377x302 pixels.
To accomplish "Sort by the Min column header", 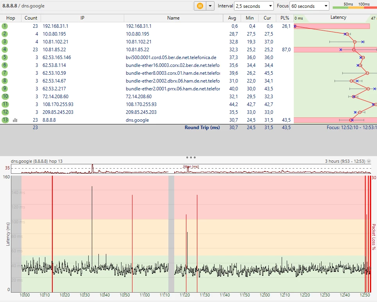I will (250, 18).
